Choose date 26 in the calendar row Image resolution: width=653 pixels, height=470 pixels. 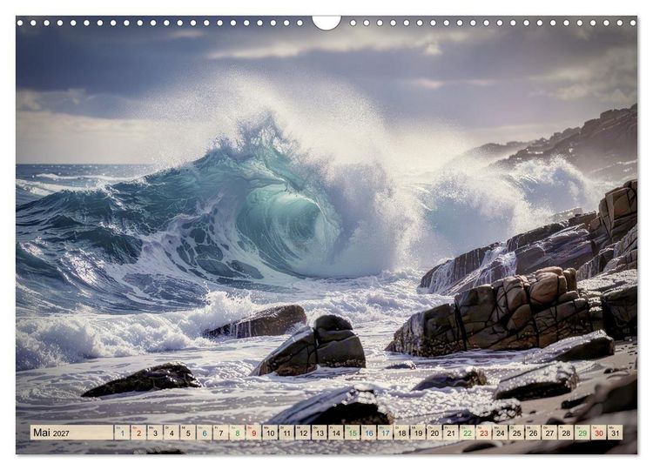click(x=533, y=433)
